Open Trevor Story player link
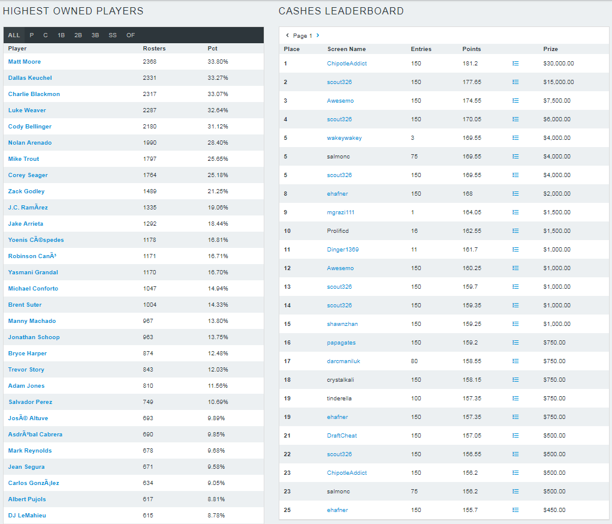Viewport: 612px width, 524px height. (26, 370)
